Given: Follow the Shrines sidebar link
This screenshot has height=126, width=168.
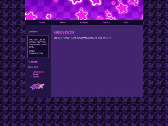Looking at the screenshot, I should click(x=36, y=77).
